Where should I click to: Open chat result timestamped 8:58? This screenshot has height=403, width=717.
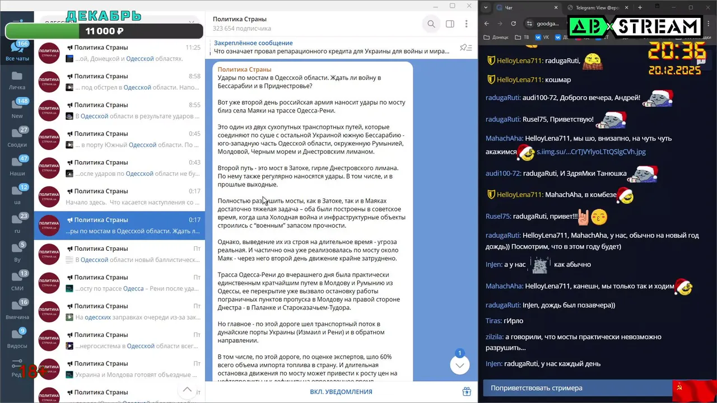coord(119,82)
